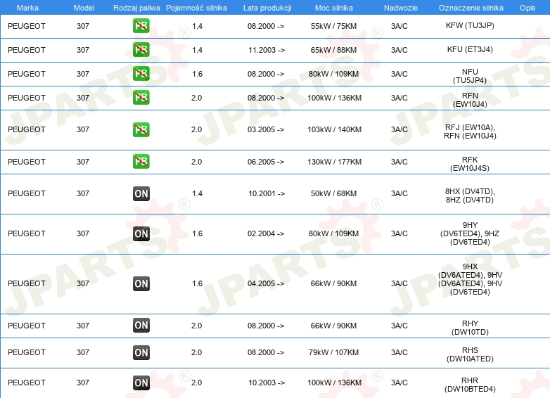
Task: Click the Marka column header
Action: point(27,8)
